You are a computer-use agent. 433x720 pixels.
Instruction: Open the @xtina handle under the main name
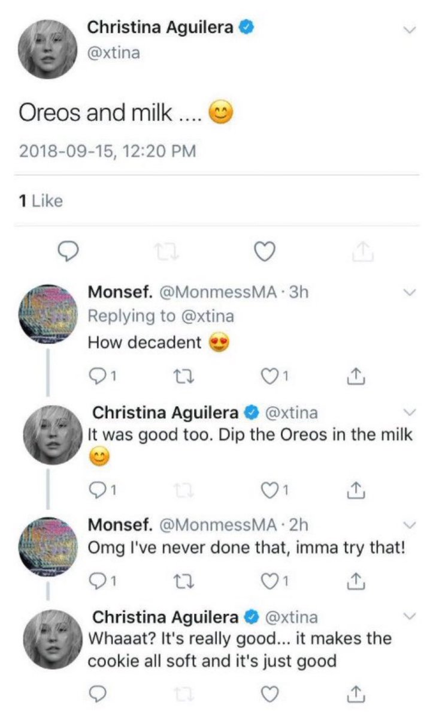114,53
